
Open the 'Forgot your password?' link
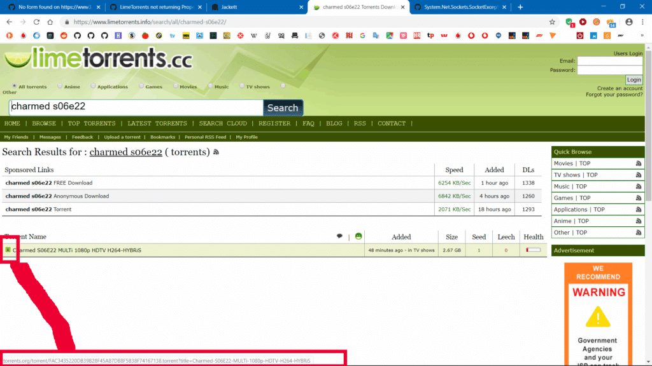[614, 95]
